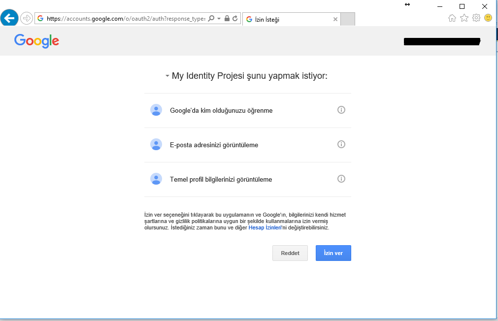This screenshot has width=498, height=321.
Task: Open a new blank tab
Action: [x=348, y=19]
